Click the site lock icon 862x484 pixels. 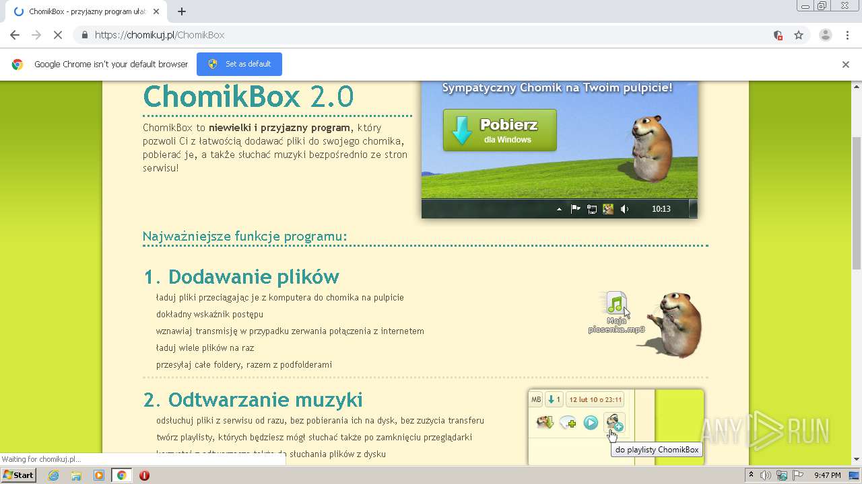coord(84,35)
